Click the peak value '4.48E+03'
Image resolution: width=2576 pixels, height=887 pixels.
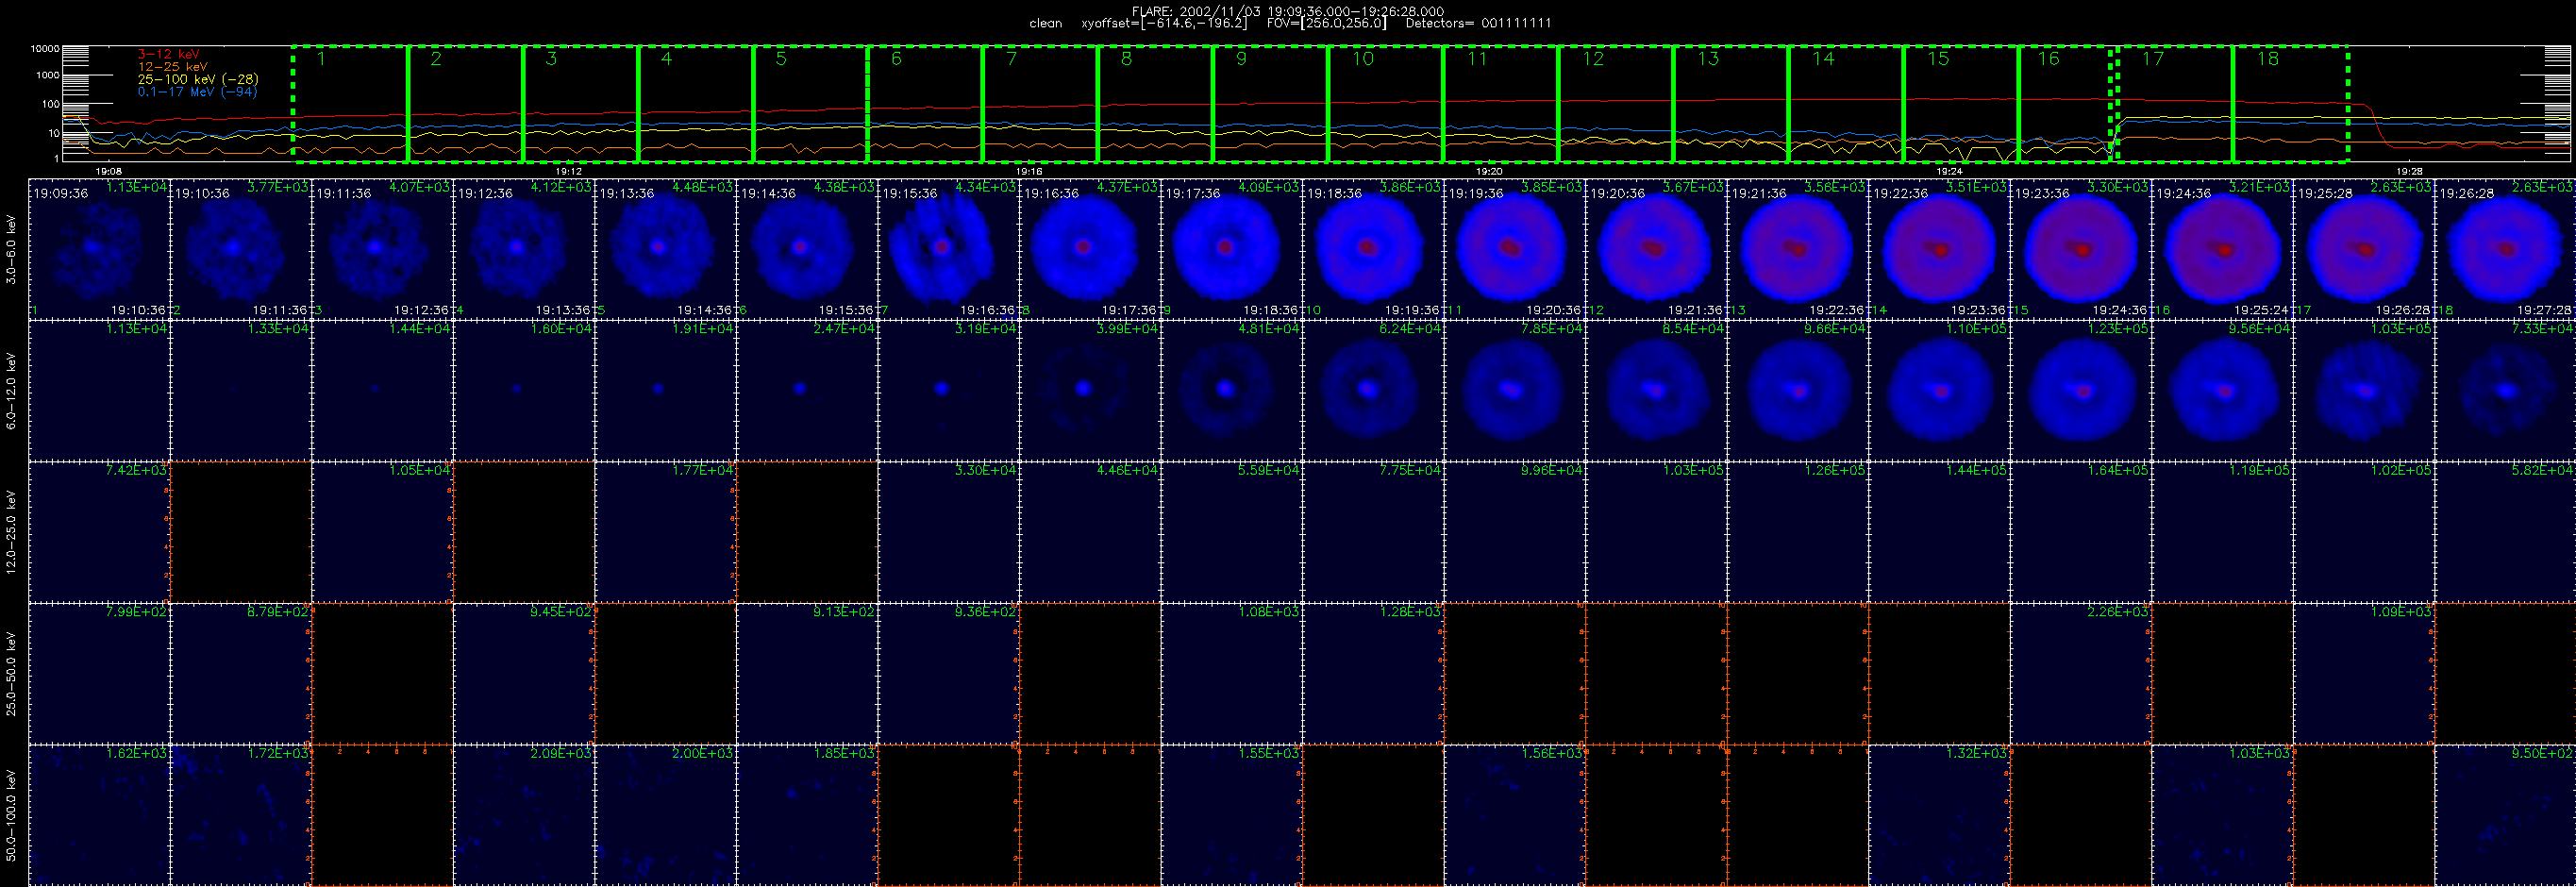(x=702, y=187)
